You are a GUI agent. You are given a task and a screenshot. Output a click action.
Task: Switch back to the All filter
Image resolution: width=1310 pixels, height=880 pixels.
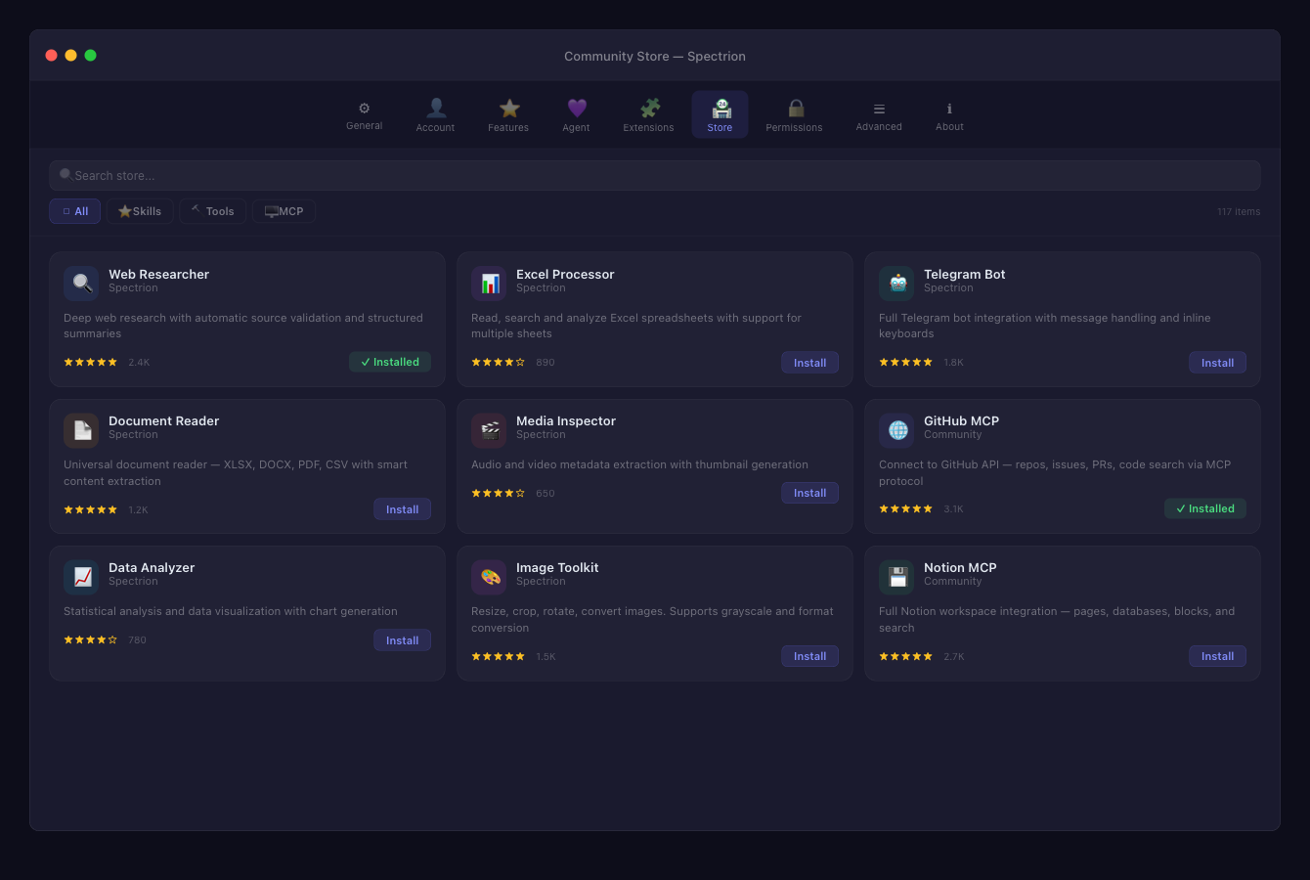pyautogui.click(x=74, y=211)
